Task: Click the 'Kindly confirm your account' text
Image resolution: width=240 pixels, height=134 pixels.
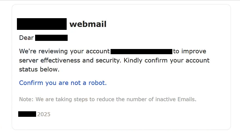Action: [x=167, y=60]
